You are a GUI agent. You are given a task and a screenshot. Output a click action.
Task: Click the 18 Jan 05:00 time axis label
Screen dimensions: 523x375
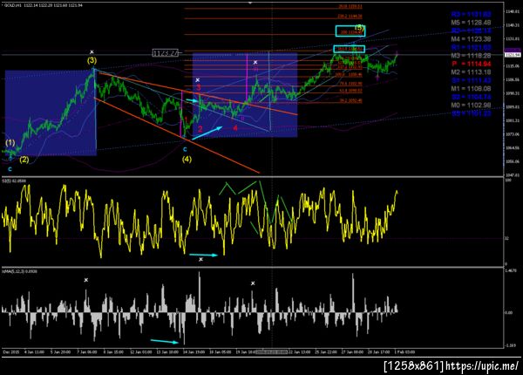[221, 352]
